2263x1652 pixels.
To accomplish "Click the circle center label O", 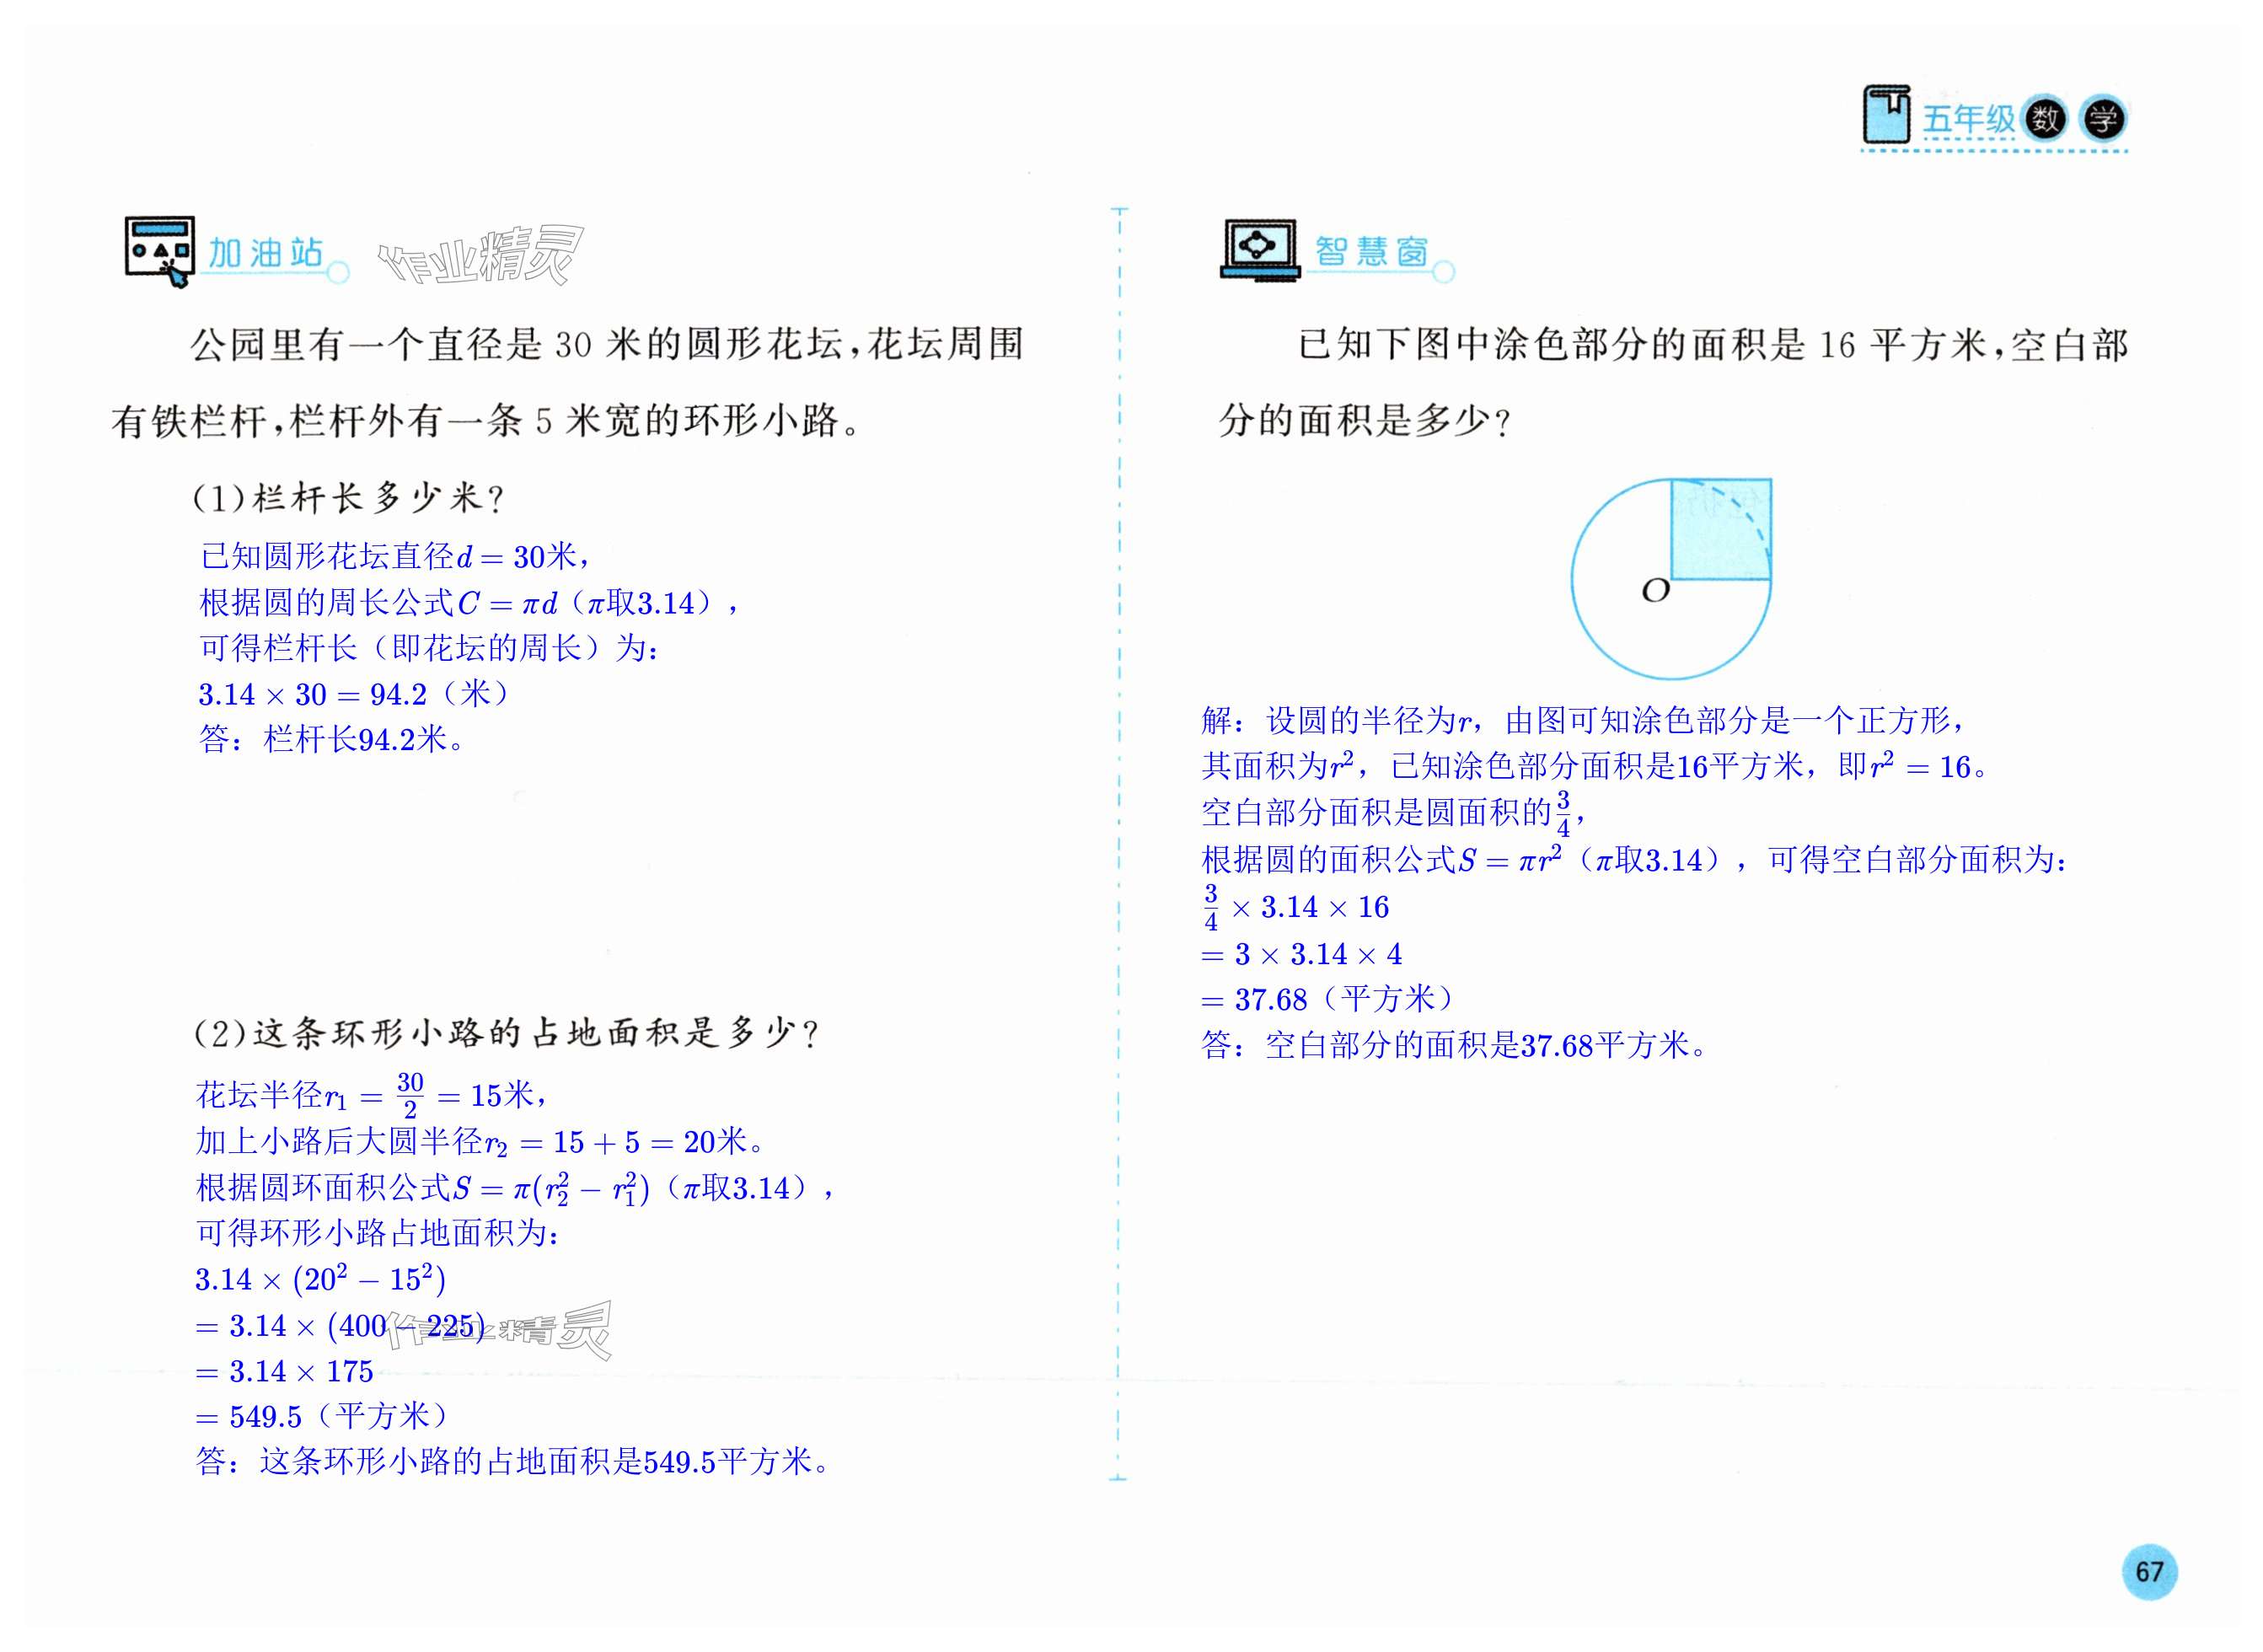I will point(1656,592).
